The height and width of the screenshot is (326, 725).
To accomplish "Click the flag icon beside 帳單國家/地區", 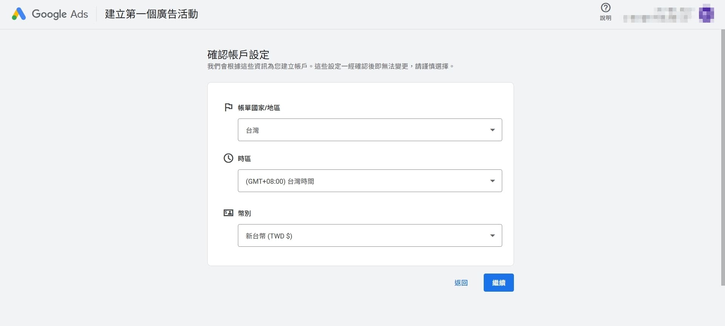I will point(228,107).
